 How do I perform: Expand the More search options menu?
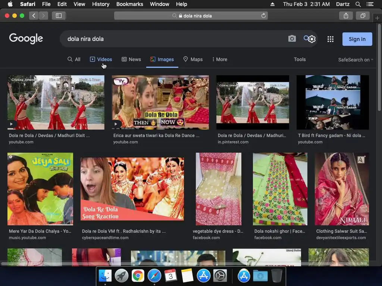(220, 59)
